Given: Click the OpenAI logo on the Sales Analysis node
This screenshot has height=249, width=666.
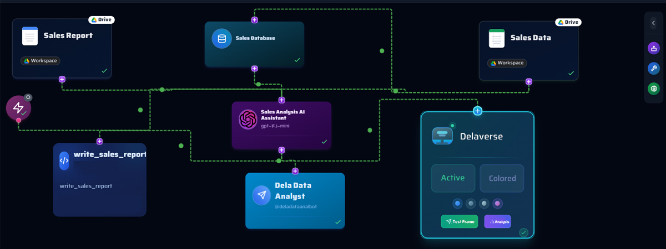Looking at the screenshot, I should pos(248,120).
